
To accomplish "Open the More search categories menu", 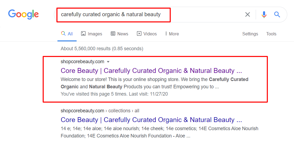I will coord(172,34).
